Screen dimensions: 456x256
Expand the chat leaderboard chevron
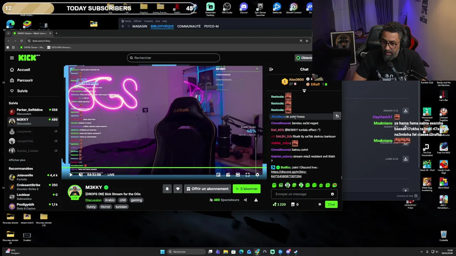point(304,91)
